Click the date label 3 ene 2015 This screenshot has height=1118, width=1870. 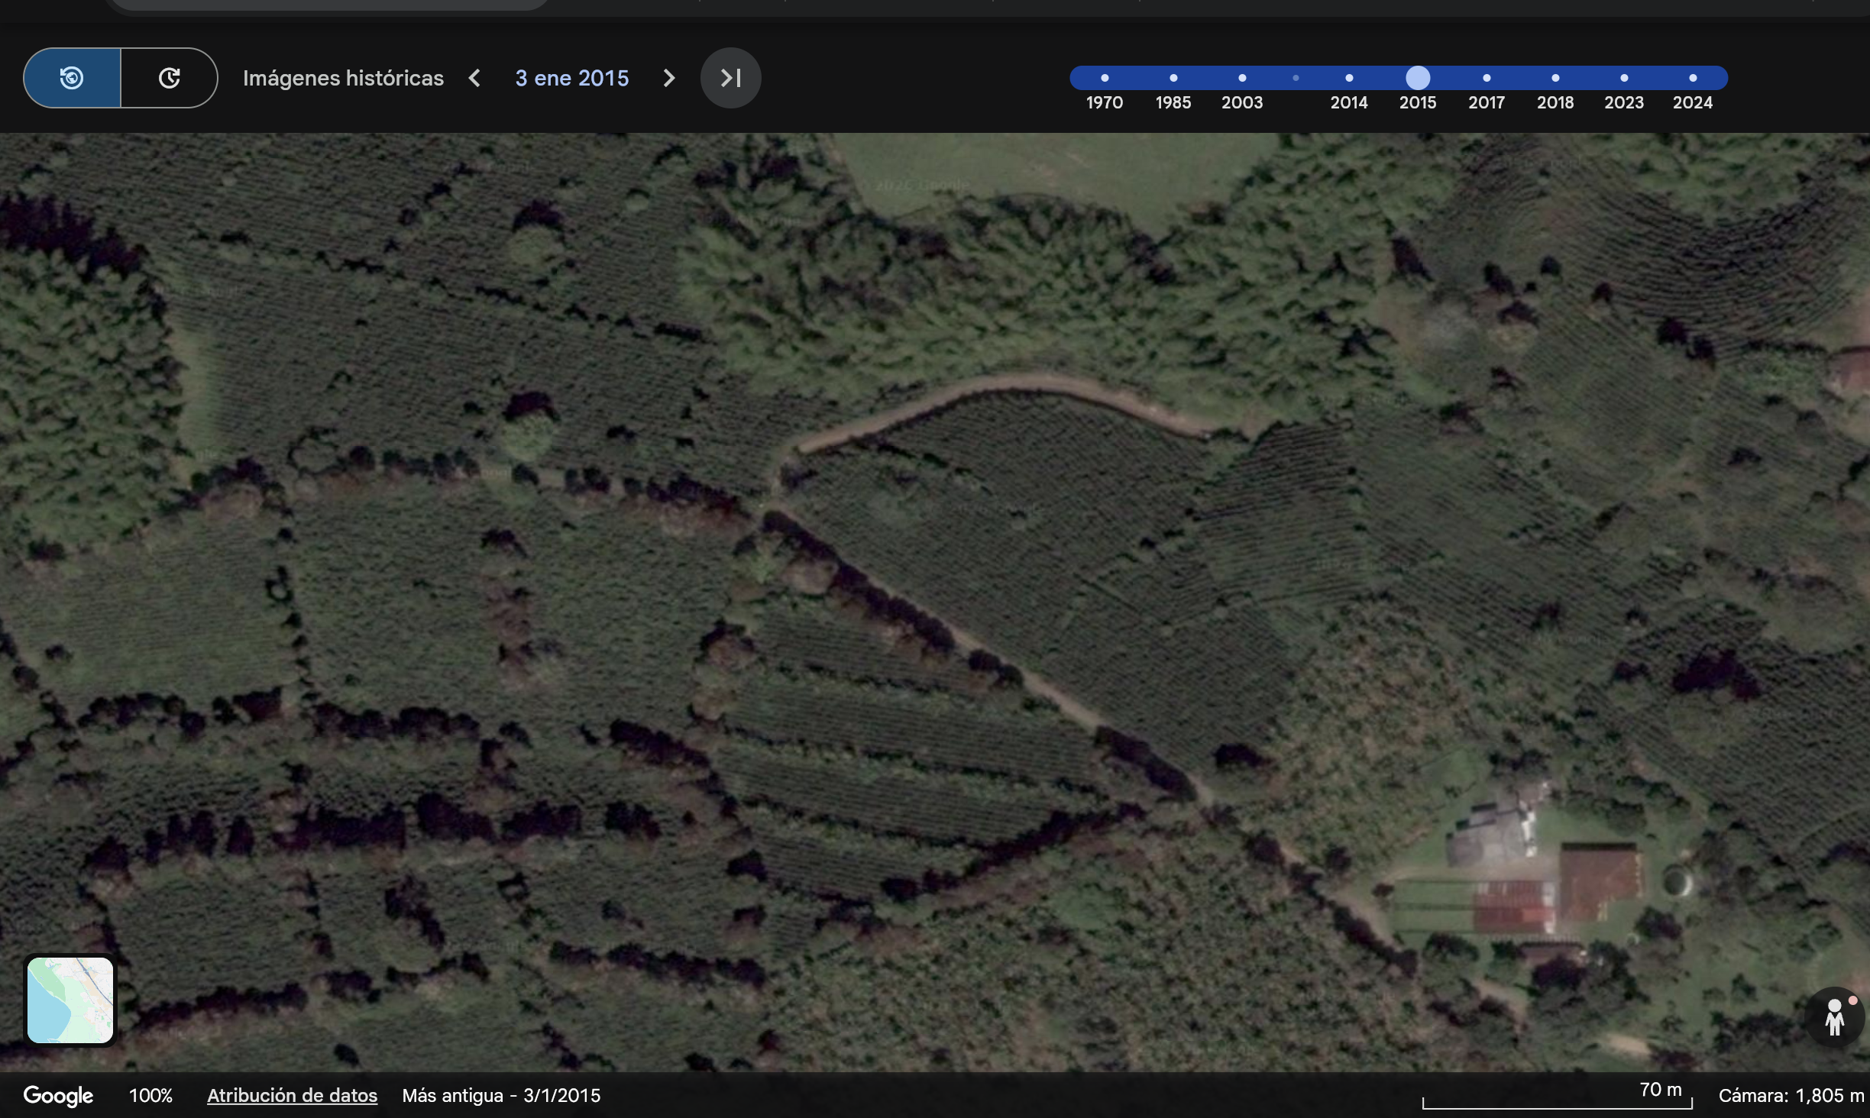click(x=571, y=78)
